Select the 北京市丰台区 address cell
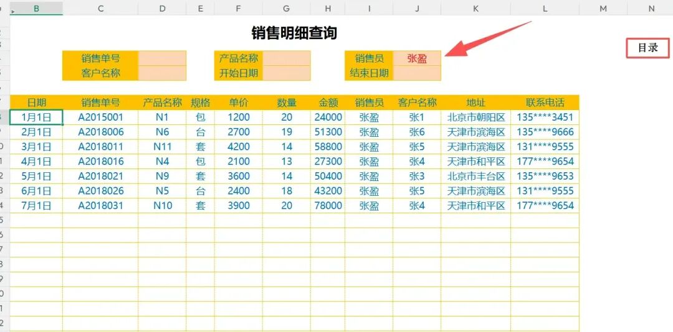 (475, 176)
